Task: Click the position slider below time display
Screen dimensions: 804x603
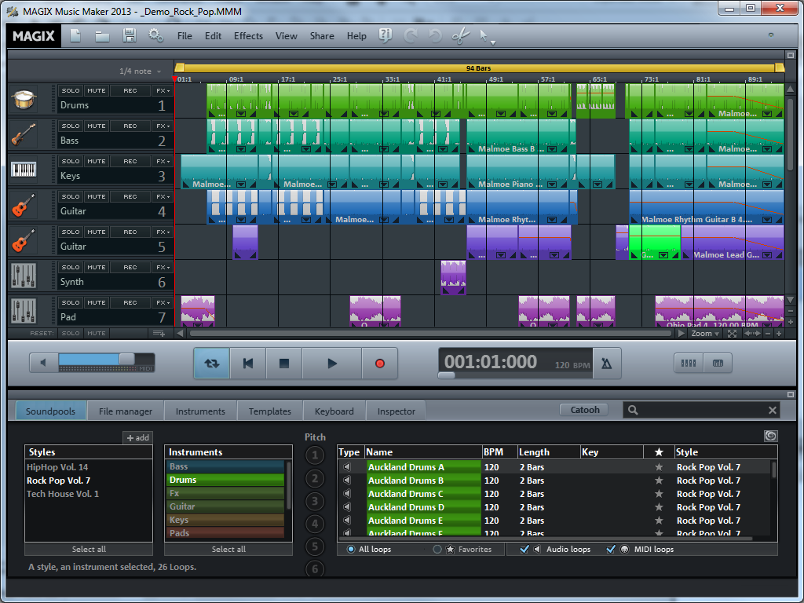Action: 446,375
